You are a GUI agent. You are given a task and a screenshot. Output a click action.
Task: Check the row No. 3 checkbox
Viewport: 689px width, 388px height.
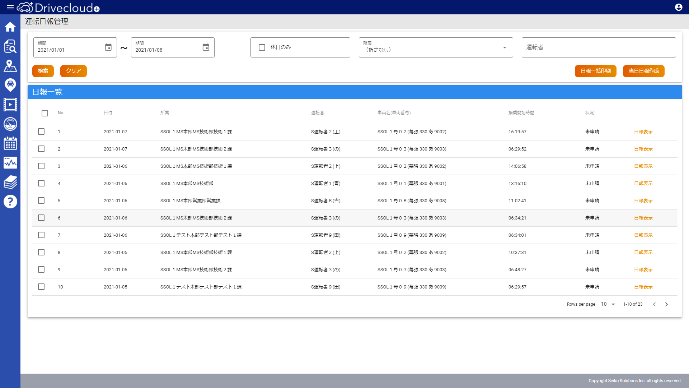41,166
